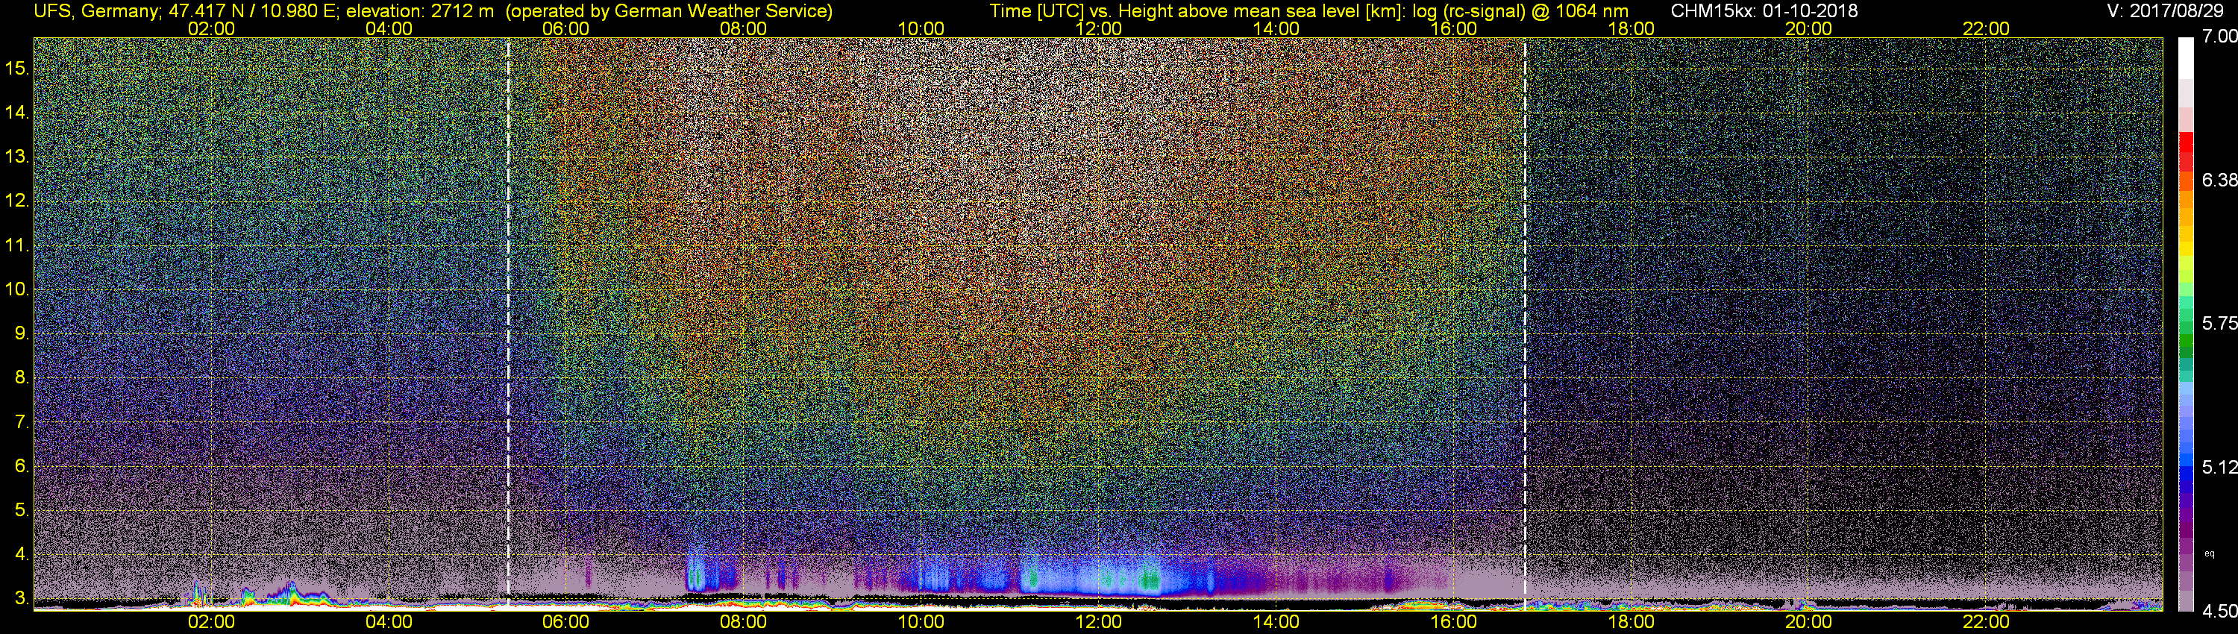Click the '14.' km height axis label
Screen dimensions: 2238x634
point(17,112)
